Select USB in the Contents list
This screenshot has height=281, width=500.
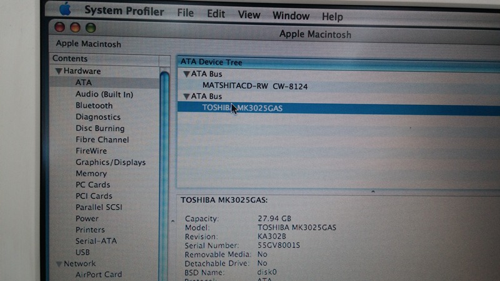click(x=82, y=252)
